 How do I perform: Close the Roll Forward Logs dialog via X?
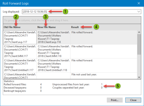tap(139, 3)
